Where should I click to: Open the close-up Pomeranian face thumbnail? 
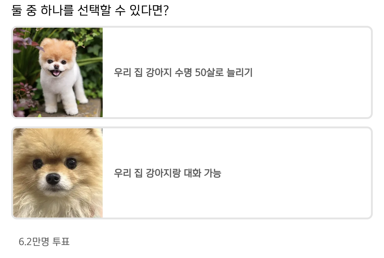[x=58, y=173]
